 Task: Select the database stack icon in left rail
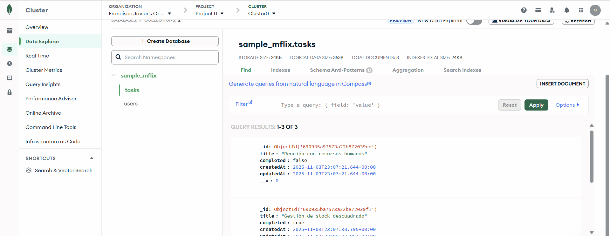tap(10, 49)
